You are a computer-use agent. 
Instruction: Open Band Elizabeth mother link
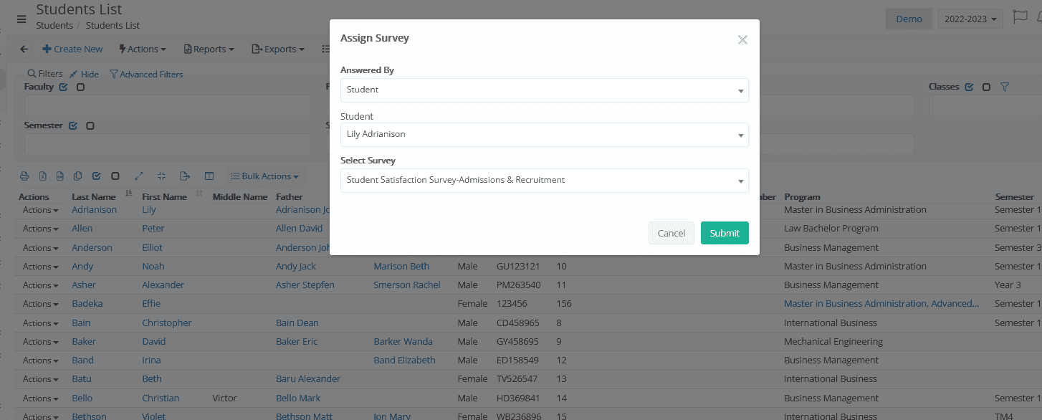[404, 361]
